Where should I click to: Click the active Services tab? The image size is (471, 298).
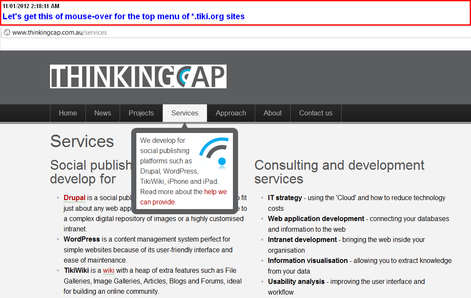tap(185, 113)
